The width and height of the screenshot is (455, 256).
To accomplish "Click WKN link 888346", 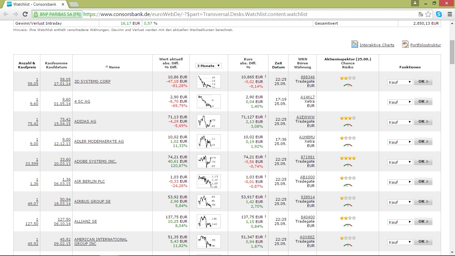I will coord(307,77).
